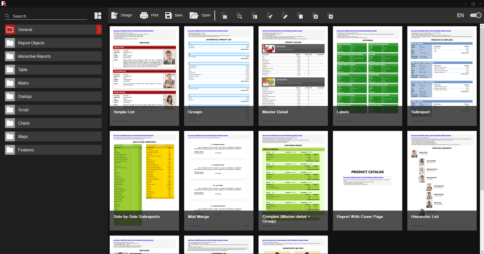Click the blank page export icon
Screen dimensions: 484x254
point(300,17)
